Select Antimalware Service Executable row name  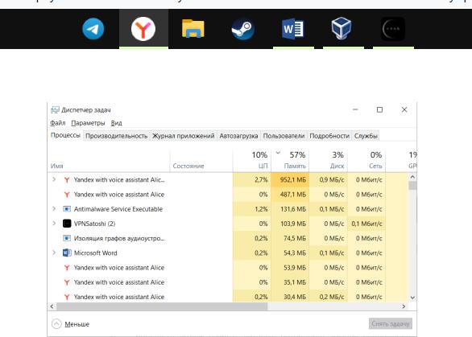[118, 209]
